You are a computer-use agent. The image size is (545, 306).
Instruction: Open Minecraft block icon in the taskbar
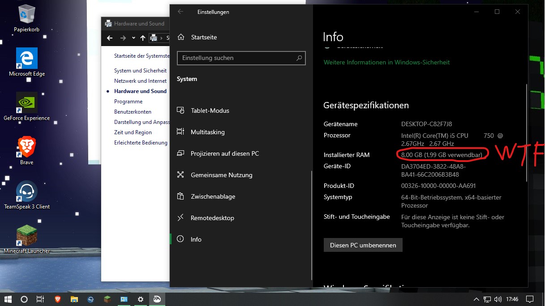pyautogui.click(x=107, y=299)
